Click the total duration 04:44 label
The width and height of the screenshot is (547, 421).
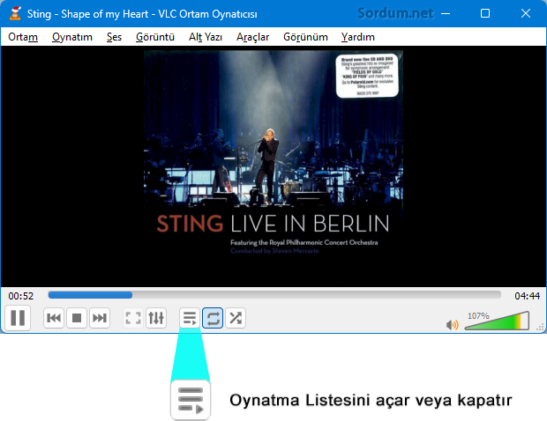pyautogui.click(x=527, y=296)
